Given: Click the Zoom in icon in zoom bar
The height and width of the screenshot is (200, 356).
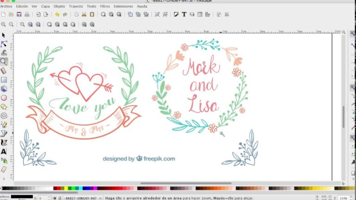Looking at the screenshot, I should click(x=3, y=24).
